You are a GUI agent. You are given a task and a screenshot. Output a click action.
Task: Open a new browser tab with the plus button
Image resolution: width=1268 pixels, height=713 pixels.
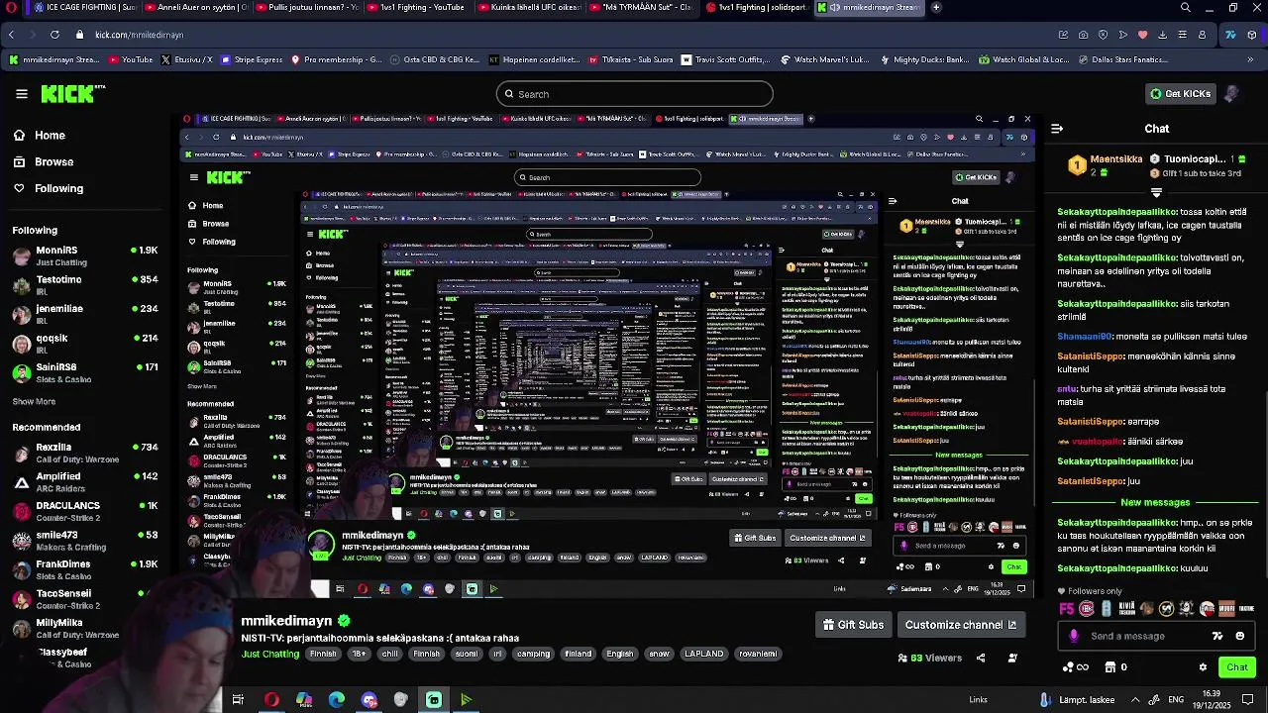pos(936,7)
